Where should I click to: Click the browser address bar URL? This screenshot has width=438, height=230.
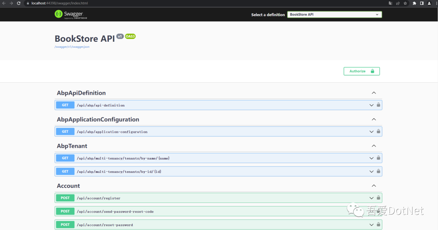tap(60, 3)
